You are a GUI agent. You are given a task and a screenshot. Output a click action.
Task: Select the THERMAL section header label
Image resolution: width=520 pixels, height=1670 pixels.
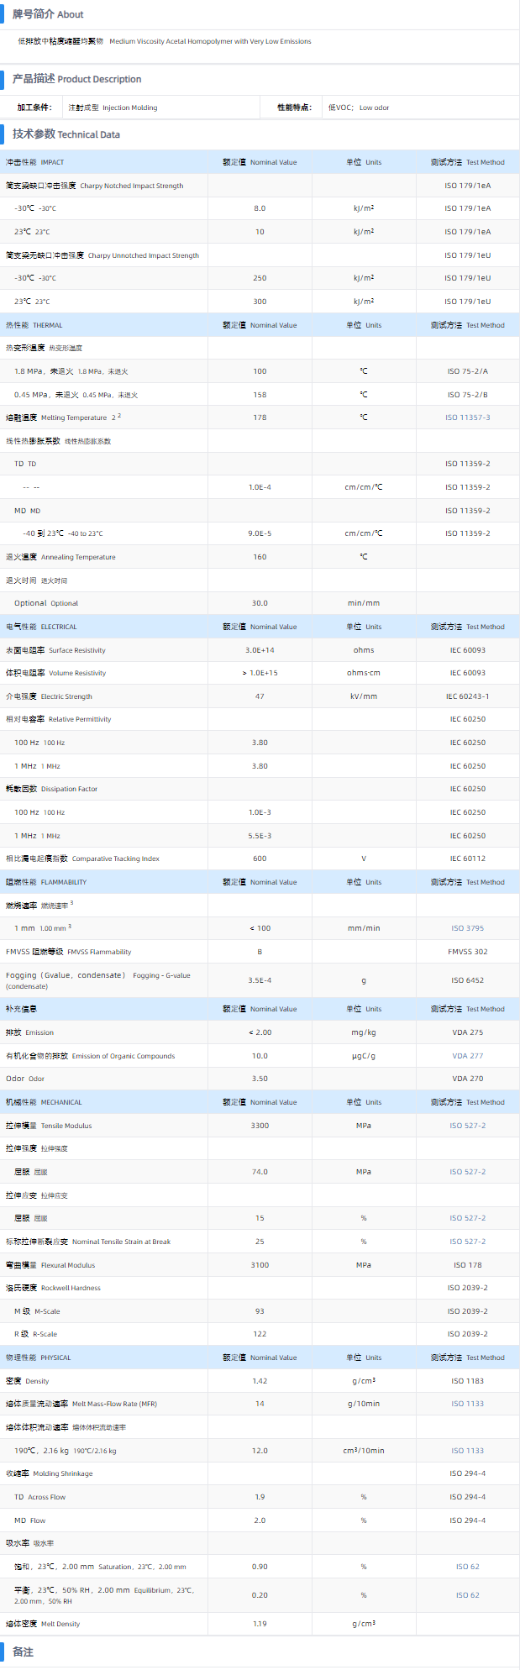(34, 325)
